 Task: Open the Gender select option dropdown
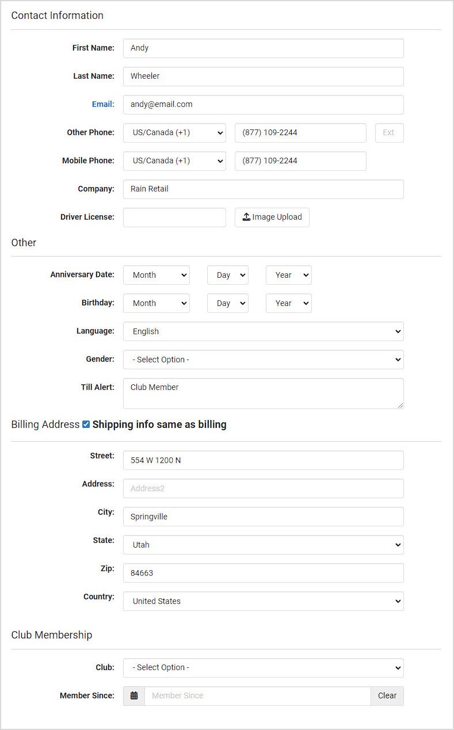click(264, 360)
